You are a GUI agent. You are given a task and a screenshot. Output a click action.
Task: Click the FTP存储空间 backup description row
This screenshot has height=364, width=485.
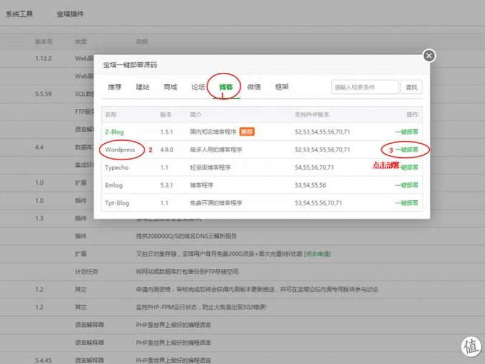[187, 272]
